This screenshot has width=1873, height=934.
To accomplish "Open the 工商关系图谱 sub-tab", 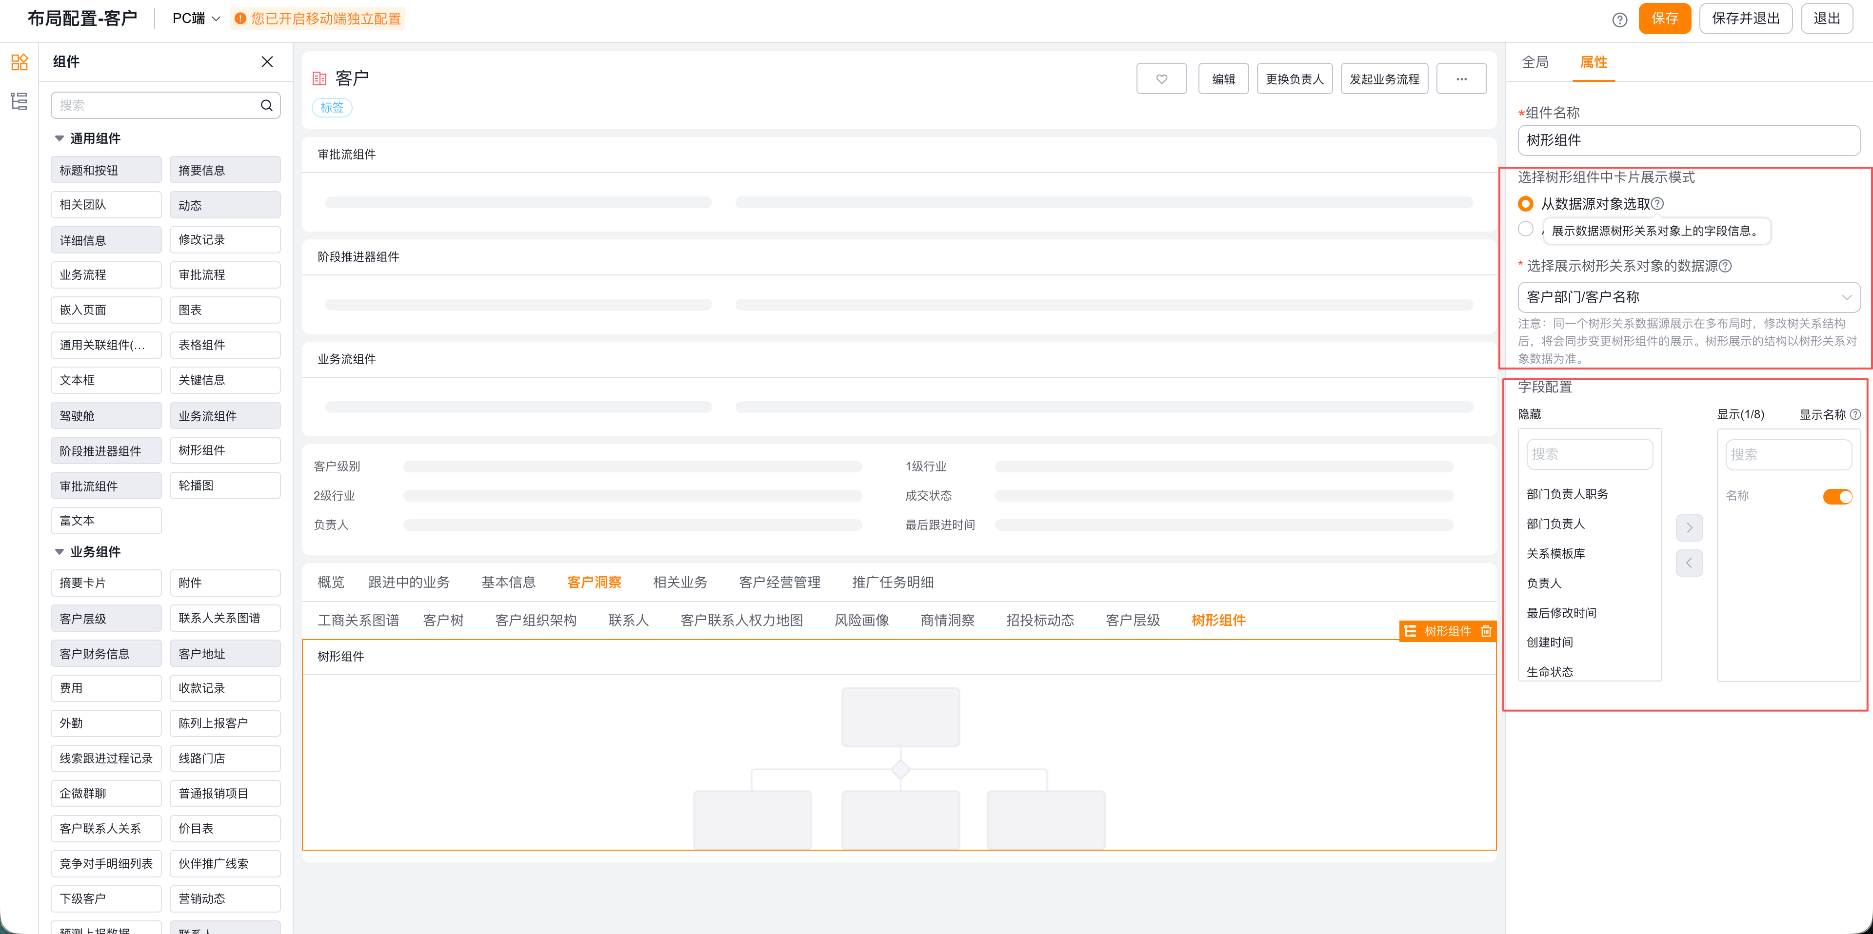I will point(359,620).
